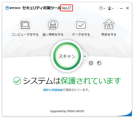This screenshot has width=134, height=120.
Task: Expand the scan options dropdown arrow
Action: point(85,56)
